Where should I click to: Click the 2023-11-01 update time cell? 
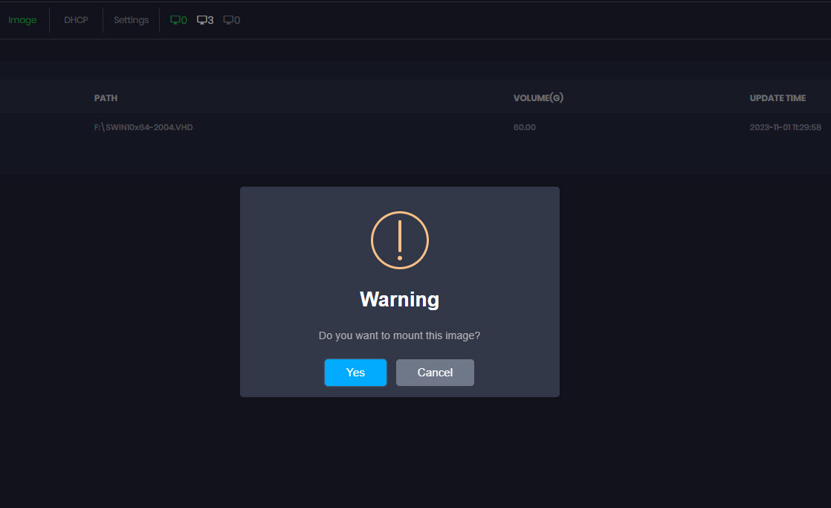(x=785, y=127)
